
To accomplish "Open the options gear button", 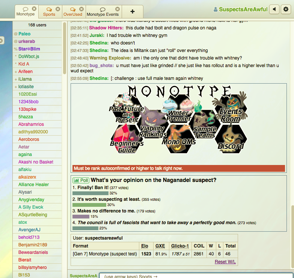I will (286, 9).
